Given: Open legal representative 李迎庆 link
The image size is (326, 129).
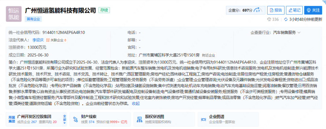Looking at the screenshot, I should (x=38, y=40).
